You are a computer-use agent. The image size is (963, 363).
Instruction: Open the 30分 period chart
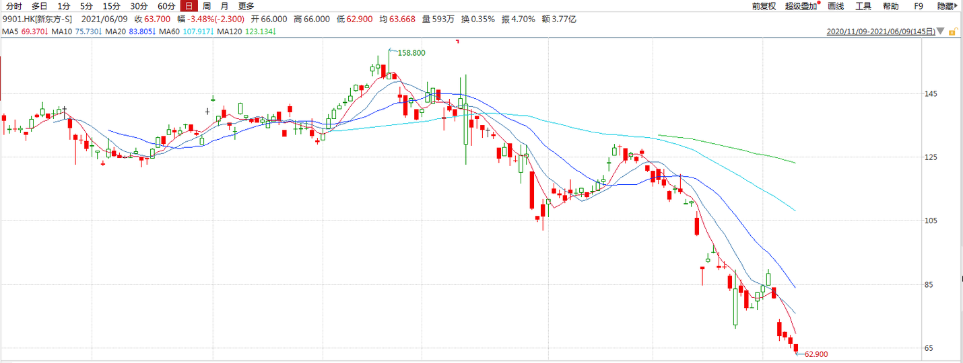[139, 6]
